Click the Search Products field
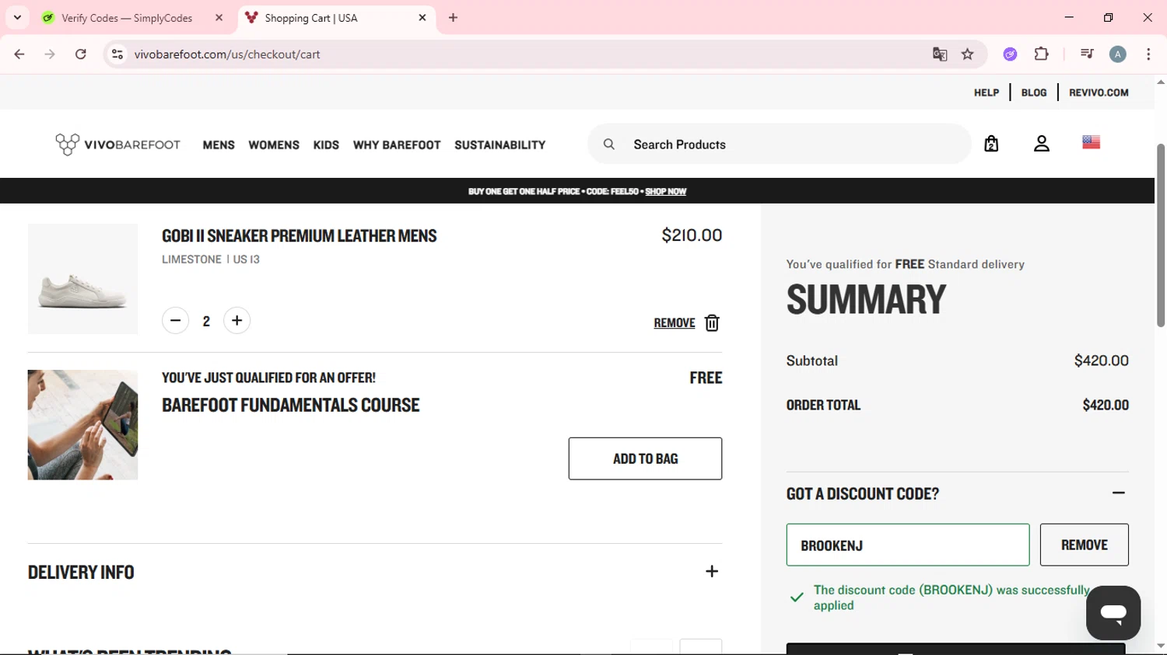This screenshot has height=655, width=1167. pyautogui.click(x=780, y=144)
